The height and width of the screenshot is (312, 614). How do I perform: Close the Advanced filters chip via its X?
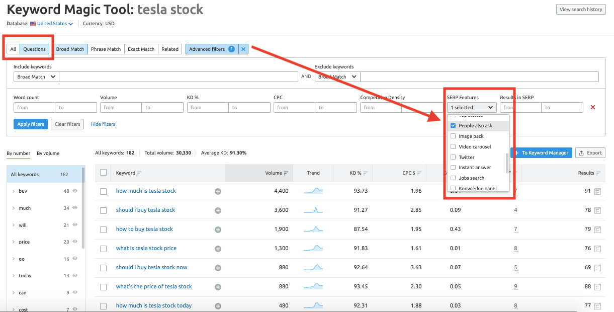click(243, 49)
